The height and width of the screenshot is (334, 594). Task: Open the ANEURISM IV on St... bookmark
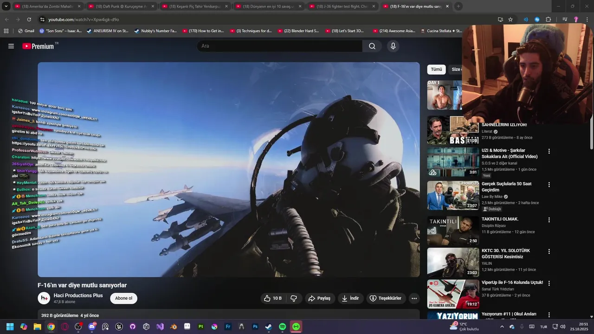click(107, 31)
